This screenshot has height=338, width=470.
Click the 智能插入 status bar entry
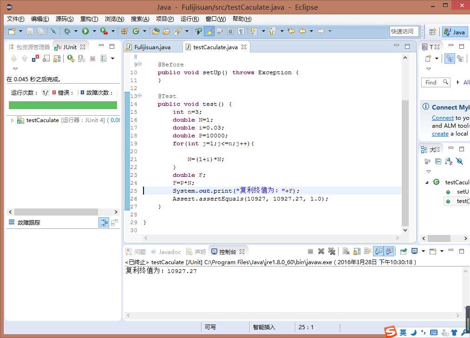tap(264, 327)
